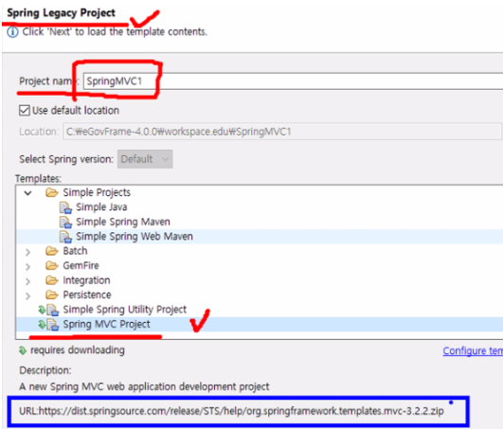Click the 'A new Spring MVC web application' description
This screenshot has width=503, height=429.
tap(144, 386)
